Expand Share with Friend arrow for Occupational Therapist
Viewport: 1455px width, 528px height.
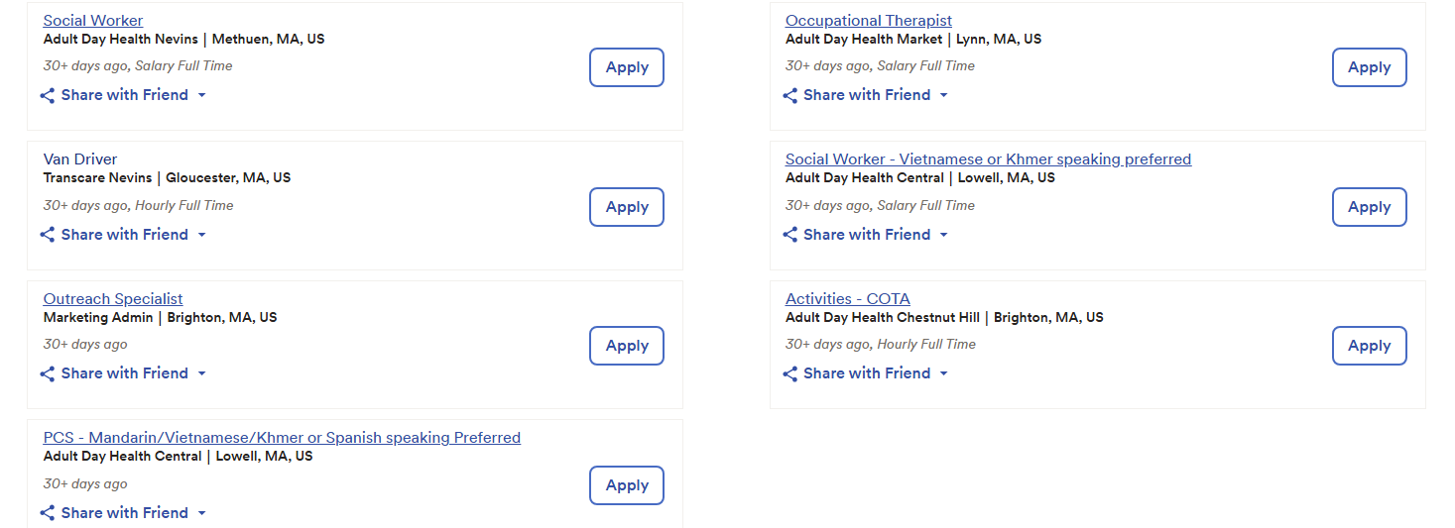[944, 96]
